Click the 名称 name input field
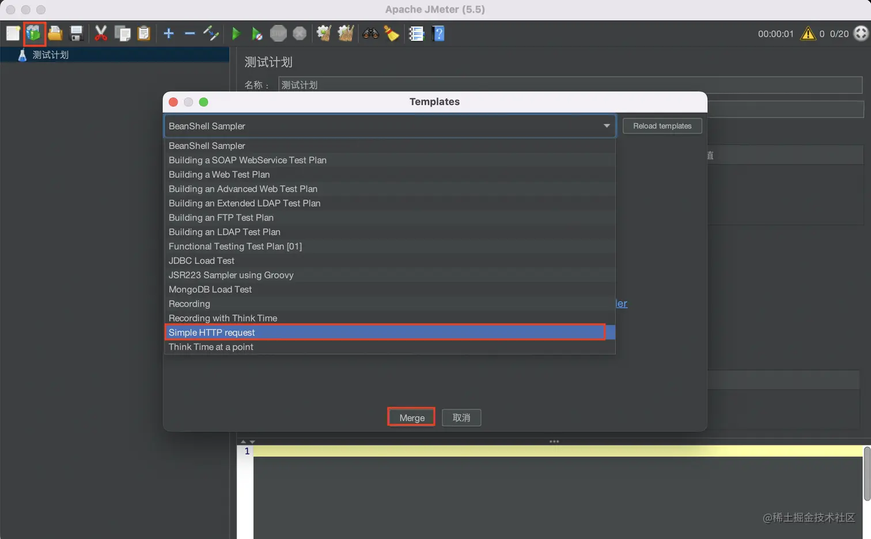The width and height of the screenshot is (871, 539). [x=570, y=85]
